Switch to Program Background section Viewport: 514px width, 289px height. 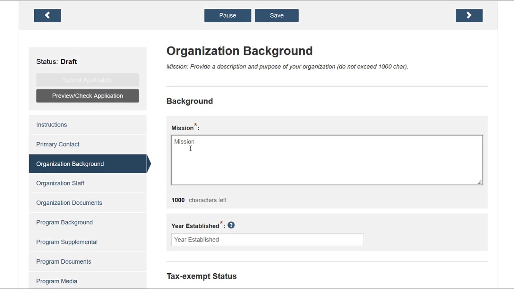65,222
